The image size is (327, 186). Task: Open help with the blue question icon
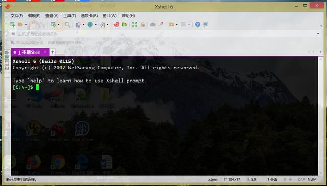click(x=198, y=25)
